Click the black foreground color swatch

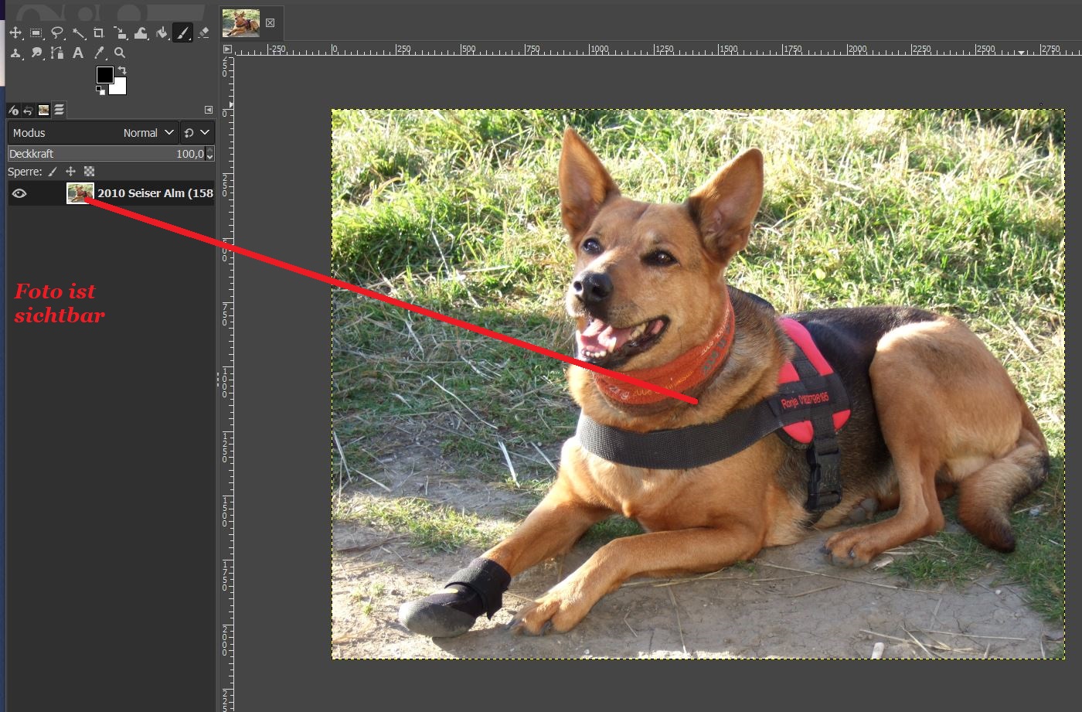104,74
